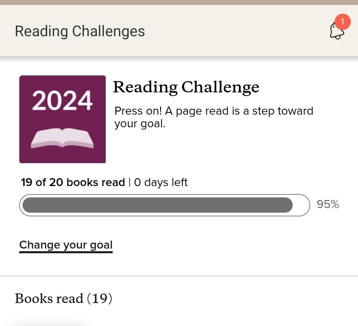Image resolution: width=358 pixels, height=326 pixels.
Task: Click the 0 days left label
Action: pyautogui.click(x=161, y=182)
